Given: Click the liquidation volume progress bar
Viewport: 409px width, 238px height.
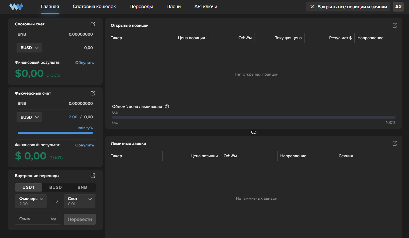Looking at the screenshot, I should pos(254,117).
